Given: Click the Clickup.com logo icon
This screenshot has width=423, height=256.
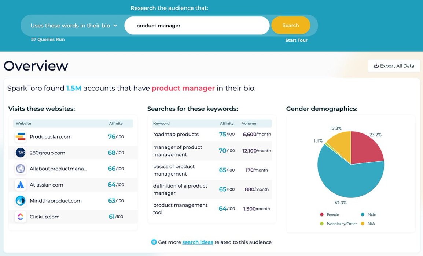Looking at the screenshot, I should click(21, 217).
